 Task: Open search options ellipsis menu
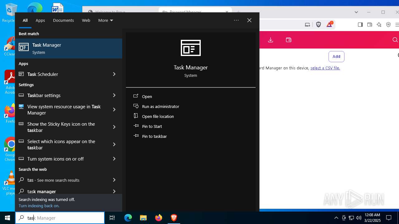click(236, 20)
